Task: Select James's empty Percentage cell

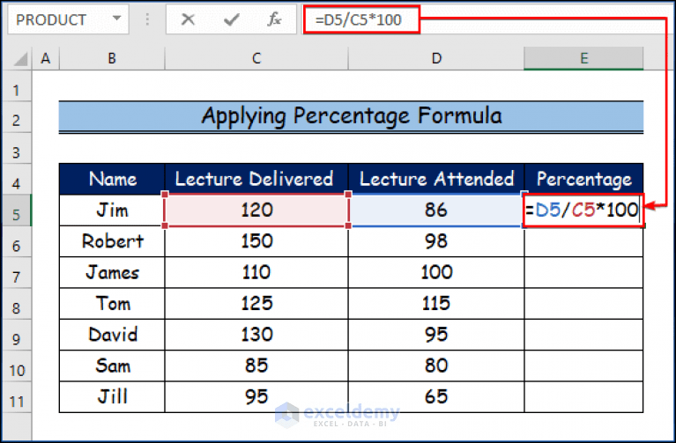Action: point(583,272)
